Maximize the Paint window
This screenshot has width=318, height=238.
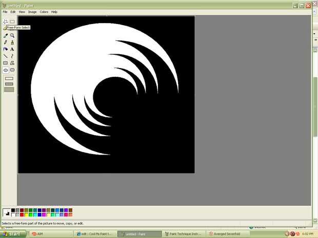(302, 6)
